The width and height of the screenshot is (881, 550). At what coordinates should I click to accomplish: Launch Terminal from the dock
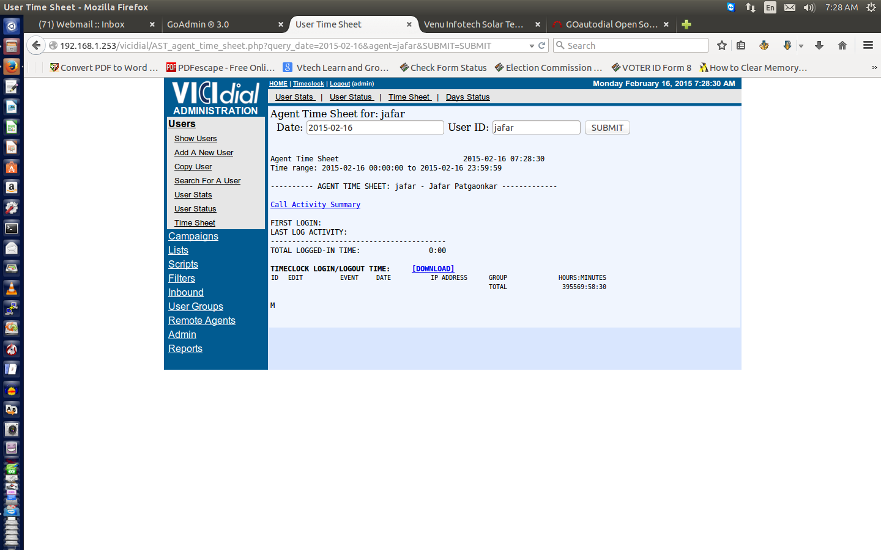pos(12,228)
